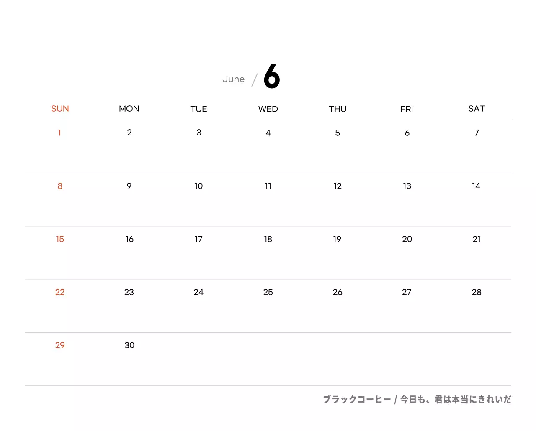The width and height of the screenshot is (536, 431).
Task: Select date 4 on Wednesday
Action: [x=268, y=133]
